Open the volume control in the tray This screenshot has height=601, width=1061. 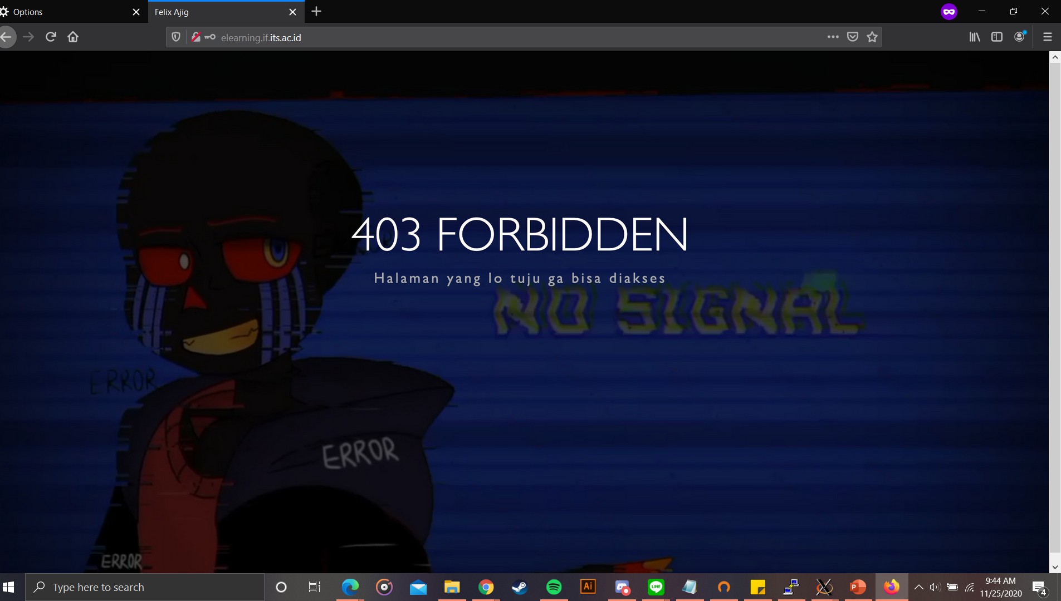(935, 587)
